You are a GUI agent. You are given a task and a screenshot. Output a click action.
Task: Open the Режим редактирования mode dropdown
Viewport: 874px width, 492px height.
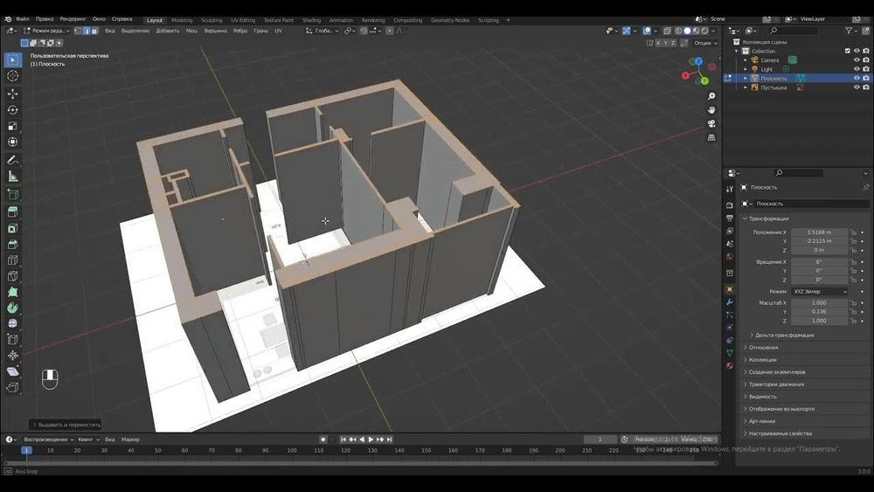coord(47,31)
